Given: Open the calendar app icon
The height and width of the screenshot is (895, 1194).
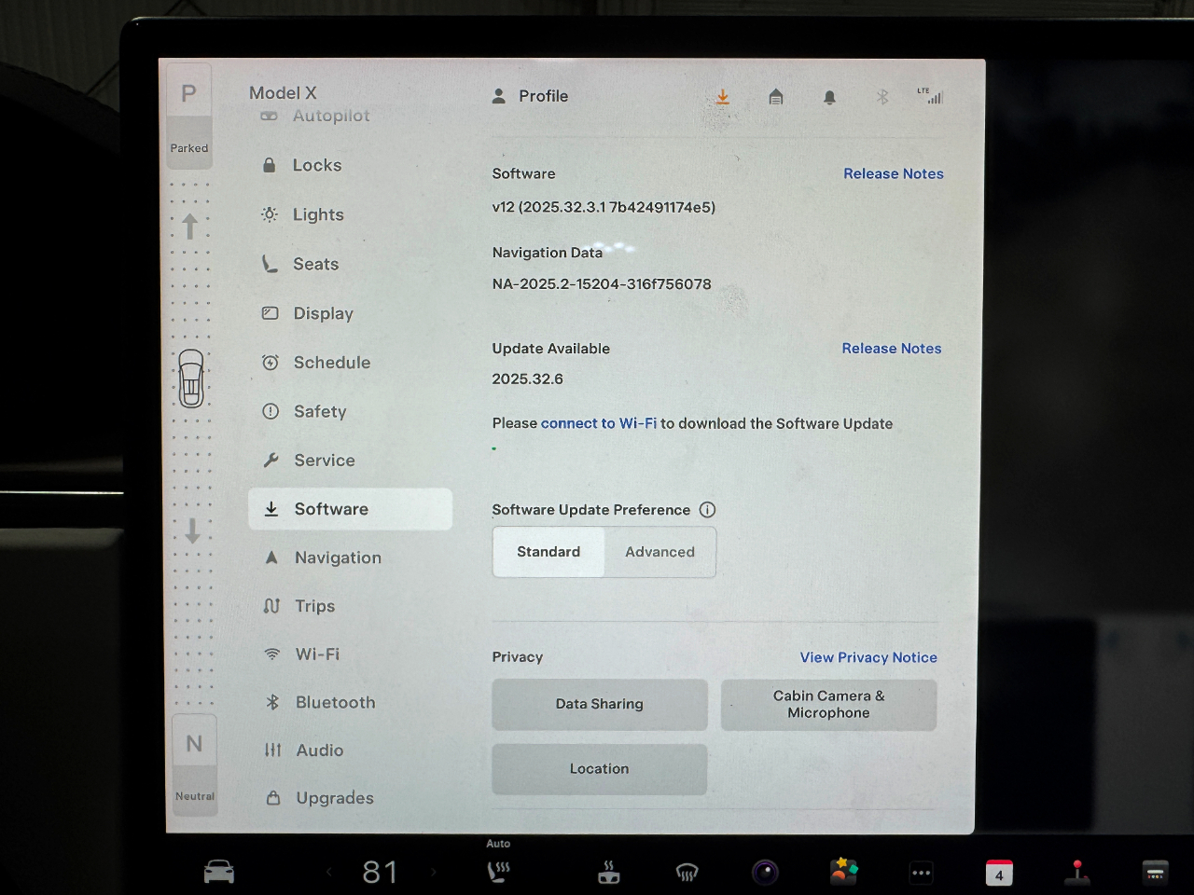Looking at the screenshot, I should pyautogui.click(x=999, y=873).
